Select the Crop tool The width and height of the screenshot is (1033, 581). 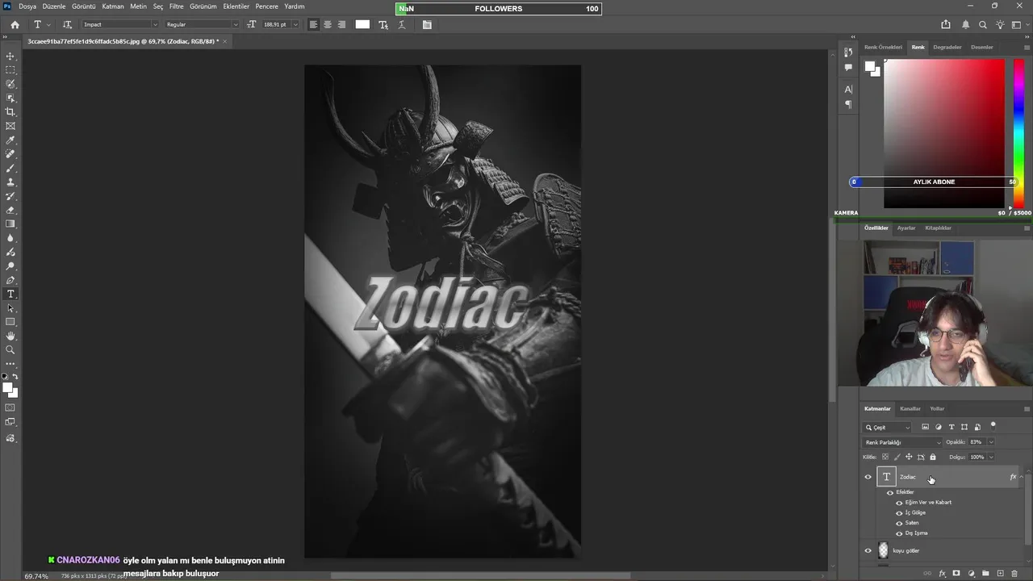coord(10,111)
